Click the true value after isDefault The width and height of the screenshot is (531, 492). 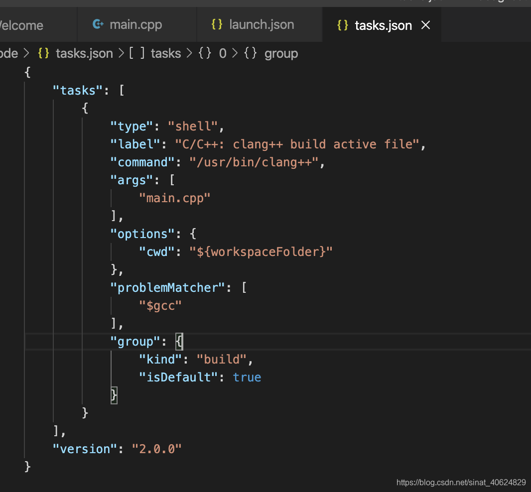tap(247, 377)
